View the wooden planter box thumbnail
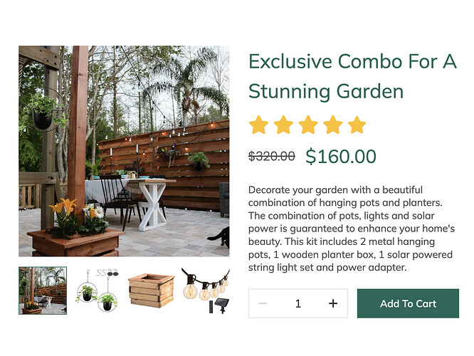This screenshot has height=356, width=474. coord(151,290)
